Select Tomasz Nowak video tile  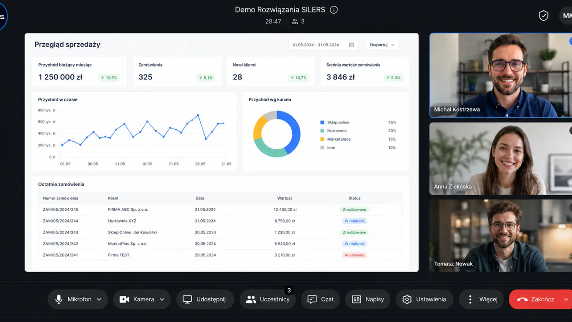[x=500, y=235]
